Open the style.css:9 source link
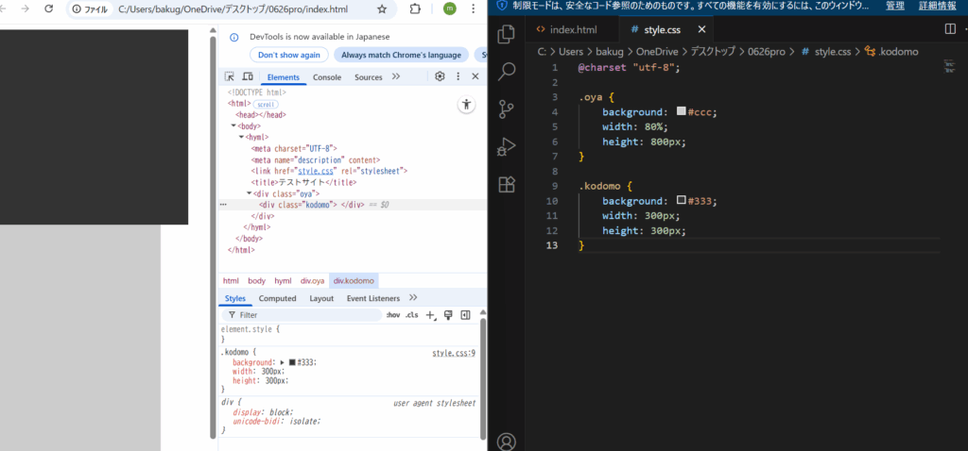Screen dimensions: 968x451 454,353
